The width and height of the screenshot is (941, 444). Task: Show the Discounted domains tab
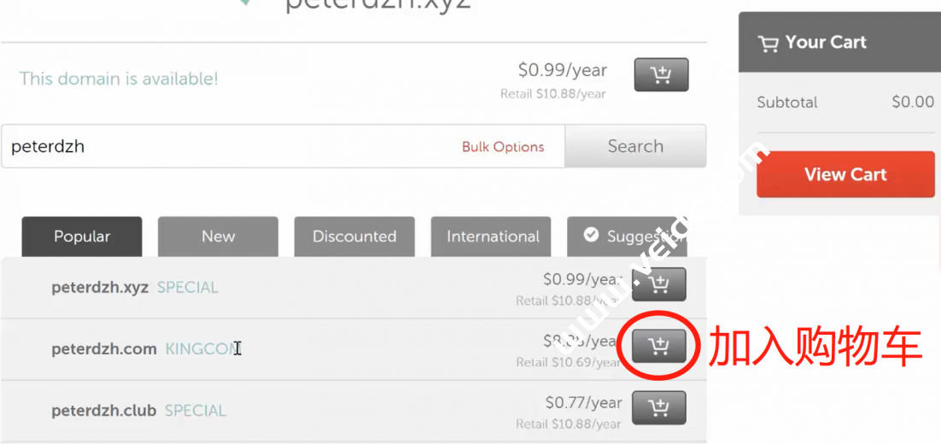(354, 237)
